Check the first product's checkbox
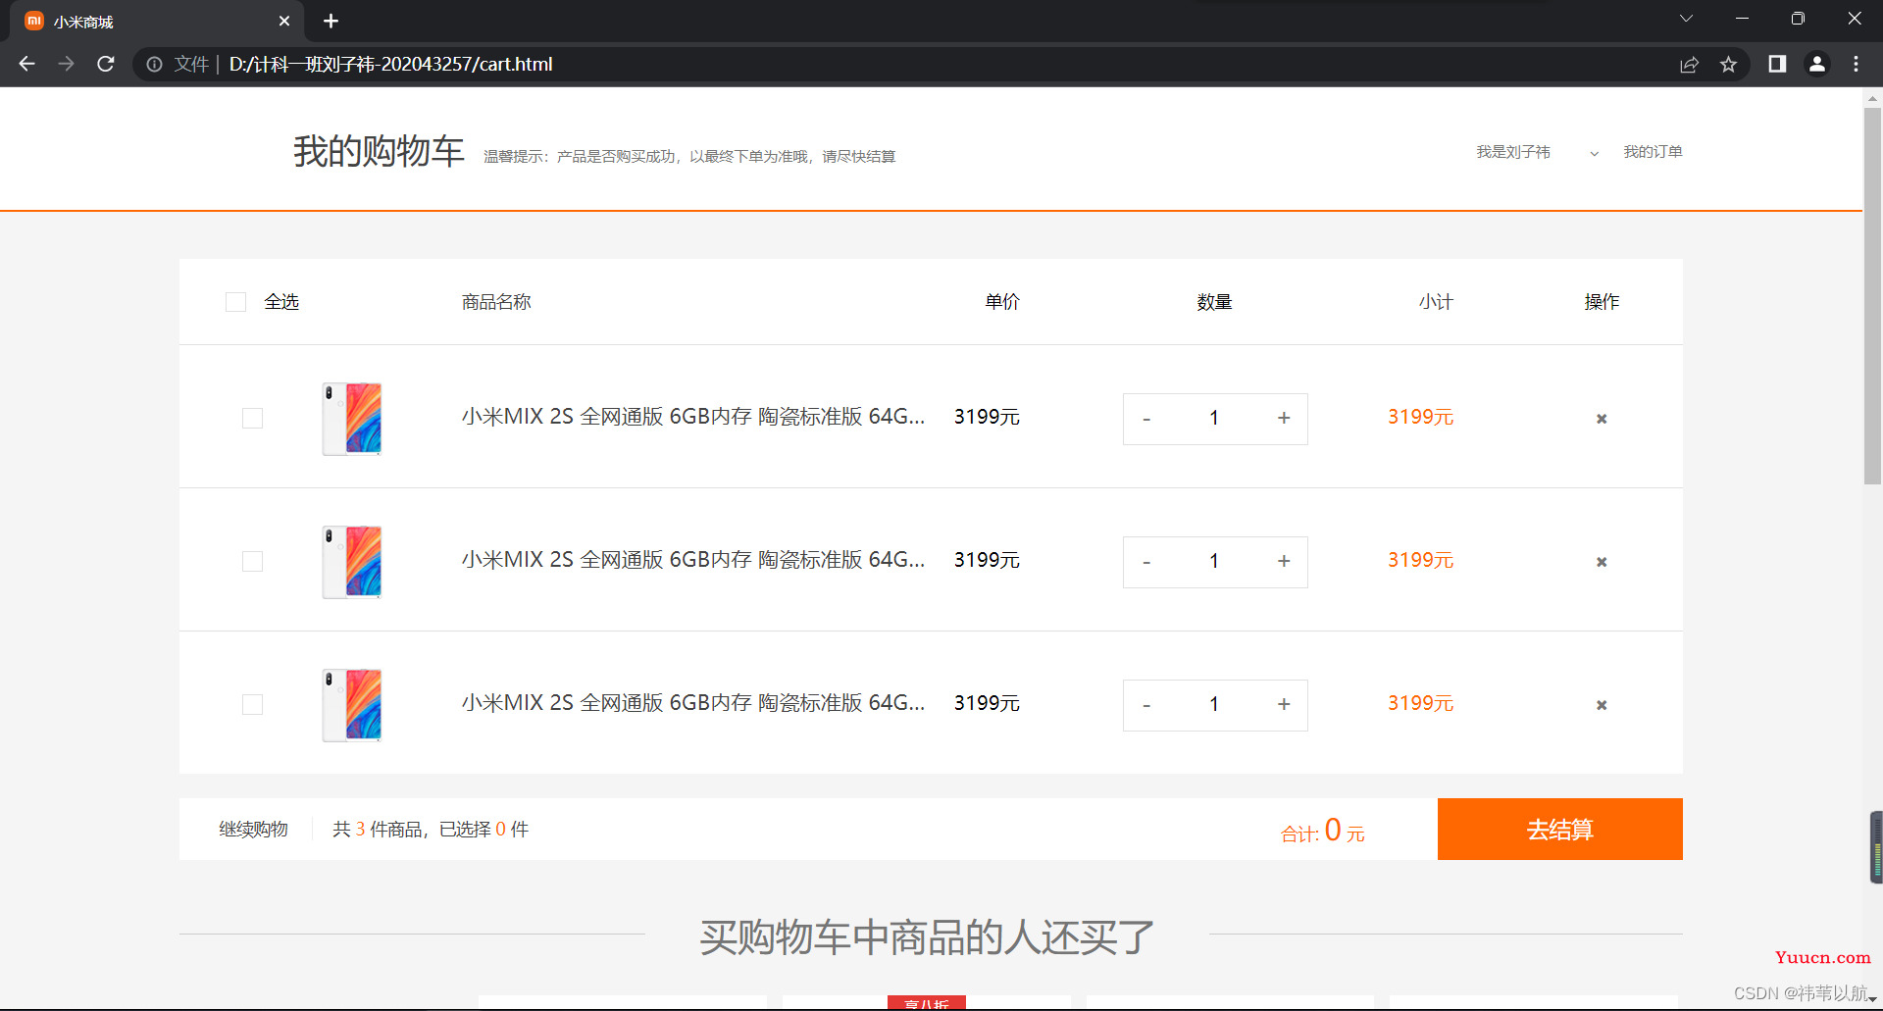This screenshot has width=1883, height=1011. click(252, 418)
